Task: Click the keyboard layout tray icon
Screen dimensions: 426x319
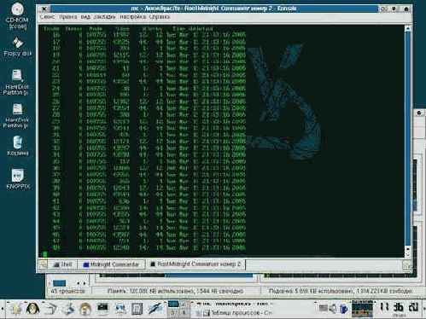Action: [x=323, y=308]
